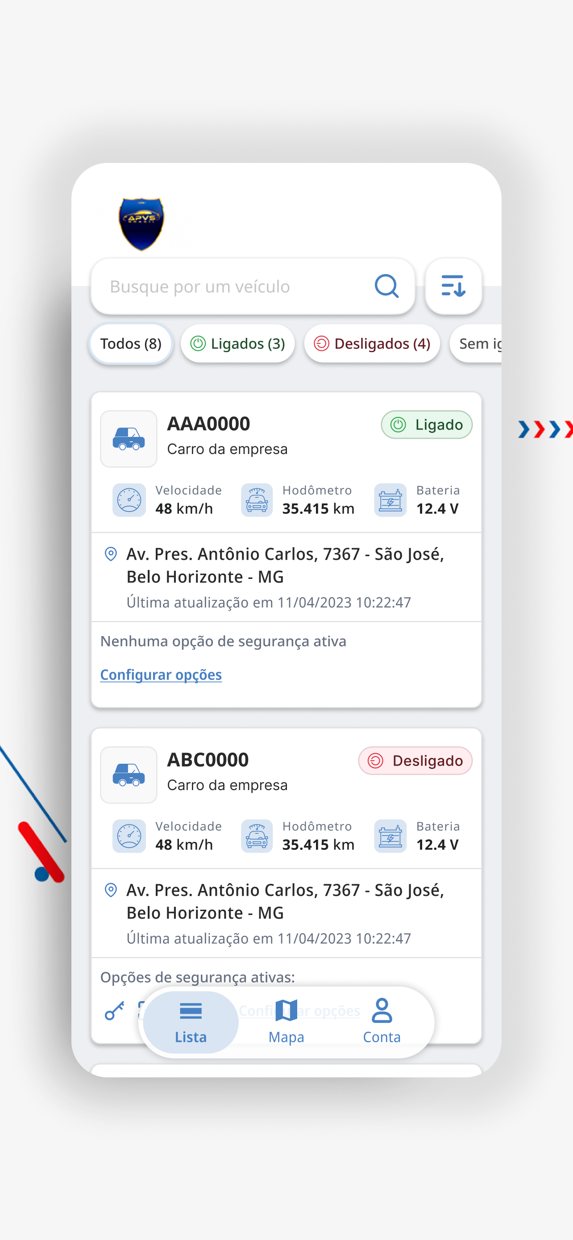
Task: Click ABC0000 odometer car icon
Action: click(257, 836)
